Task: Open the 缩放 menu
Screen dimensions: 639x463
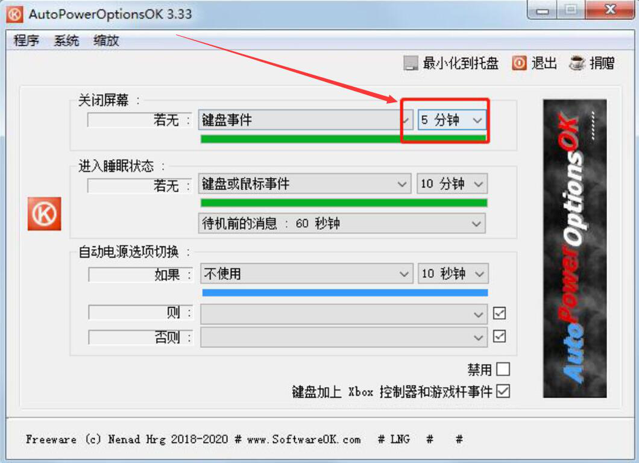Action: (106, 40)
